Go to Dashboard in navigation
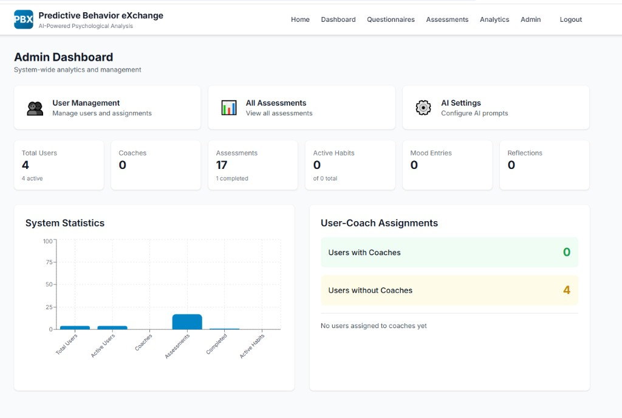 [338, 19]
